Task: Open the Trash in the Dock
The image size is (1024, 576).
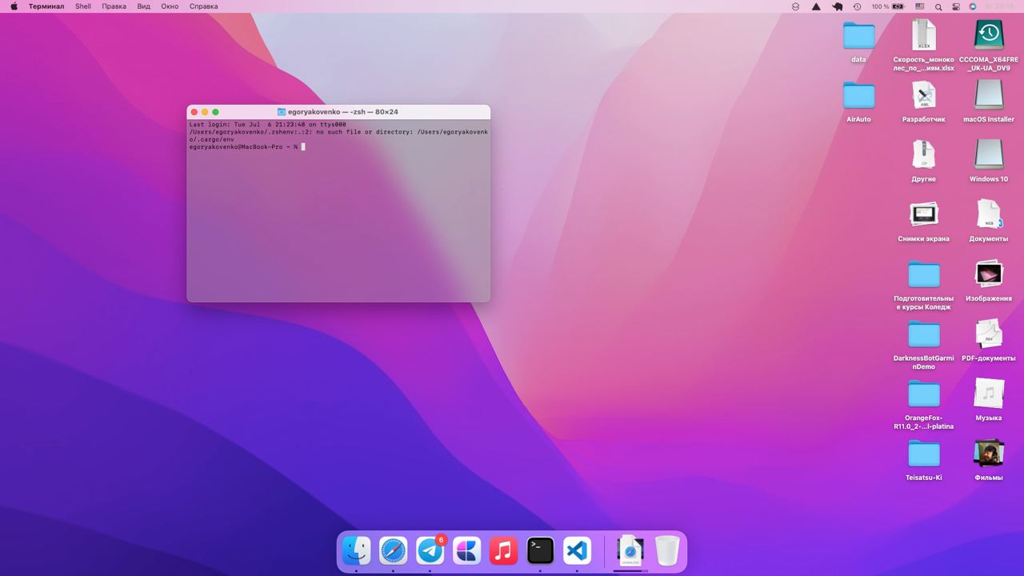Action: click(x=667, y=551)
